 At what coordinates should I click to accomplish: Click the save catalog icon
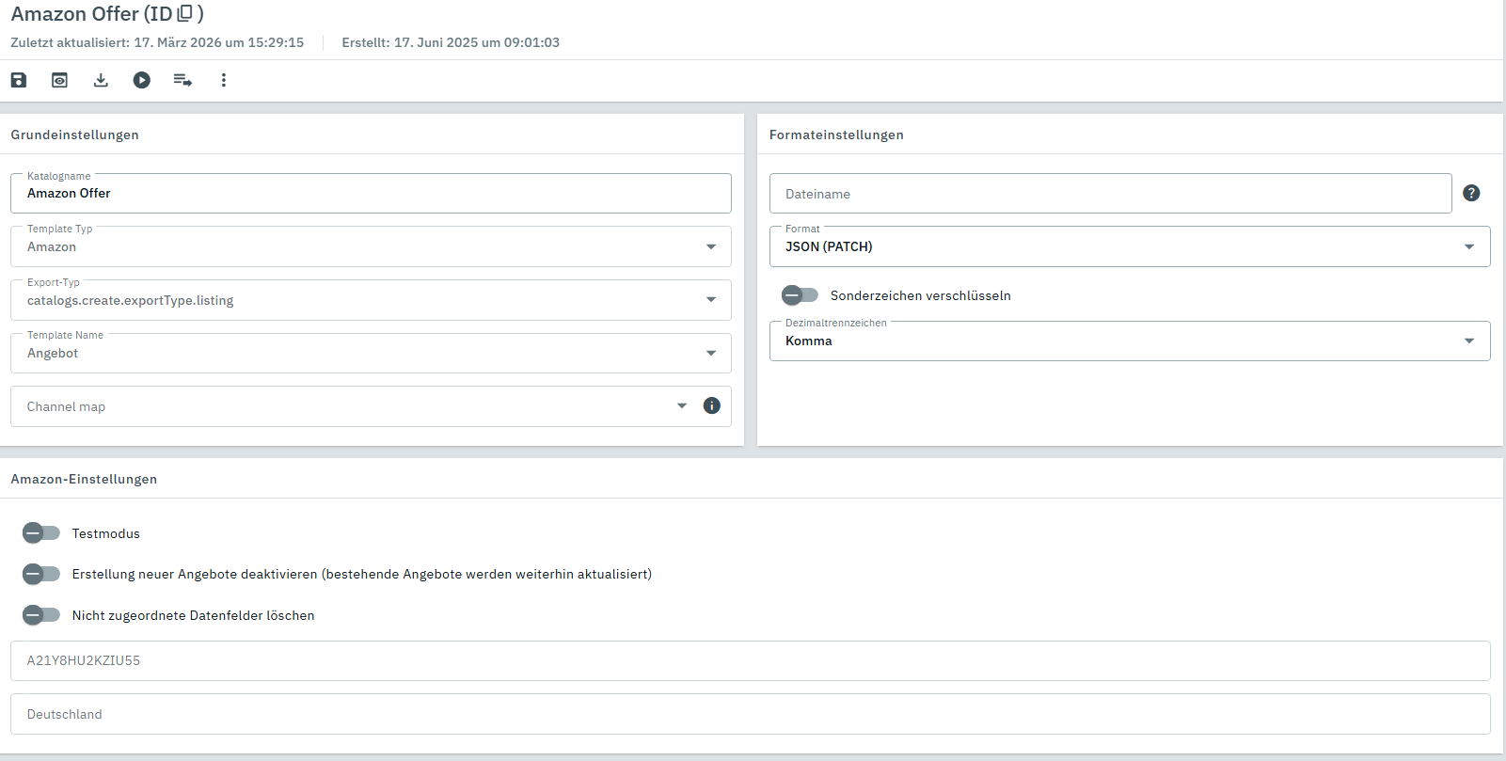(19, 80)
